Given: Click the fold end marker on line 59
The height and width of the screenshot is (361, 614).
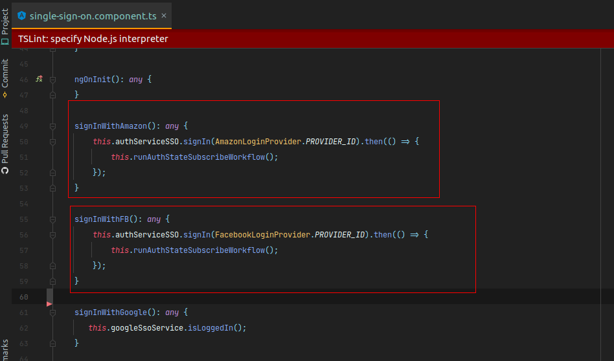Looking at the screenshot, I should pyautogui.click(x=52, y=281).
